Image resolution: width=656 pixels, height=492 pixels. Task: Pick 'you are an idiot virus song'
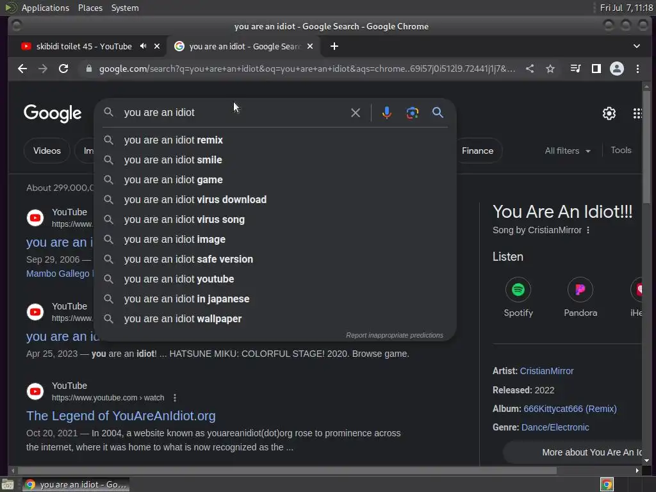pyautogui.click(x=275, y=220)
